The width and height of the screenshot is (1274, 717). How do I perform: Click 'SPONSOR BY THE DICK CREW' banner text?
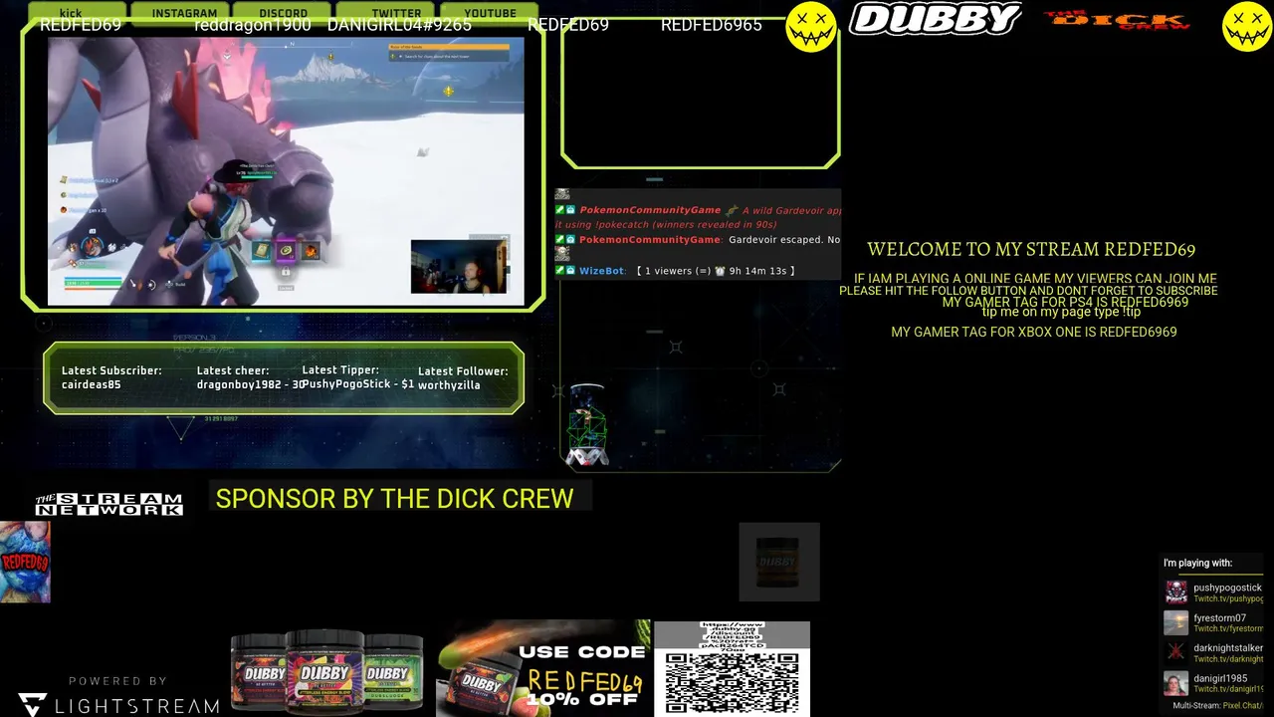pos(395,499)
